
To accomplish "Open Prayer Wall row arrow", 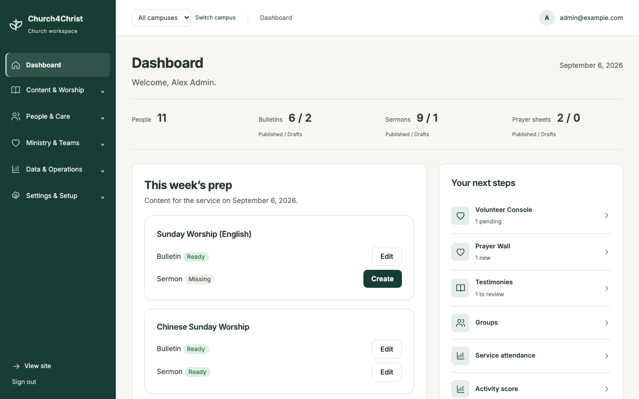I will (607, 252).
